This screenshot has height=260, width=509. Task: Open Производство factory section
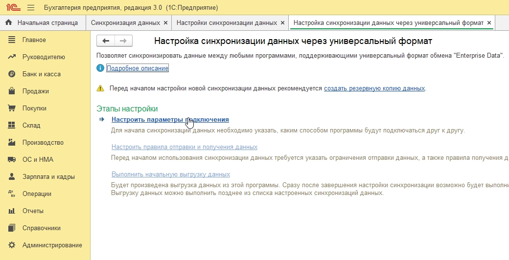tap(43, 142)
